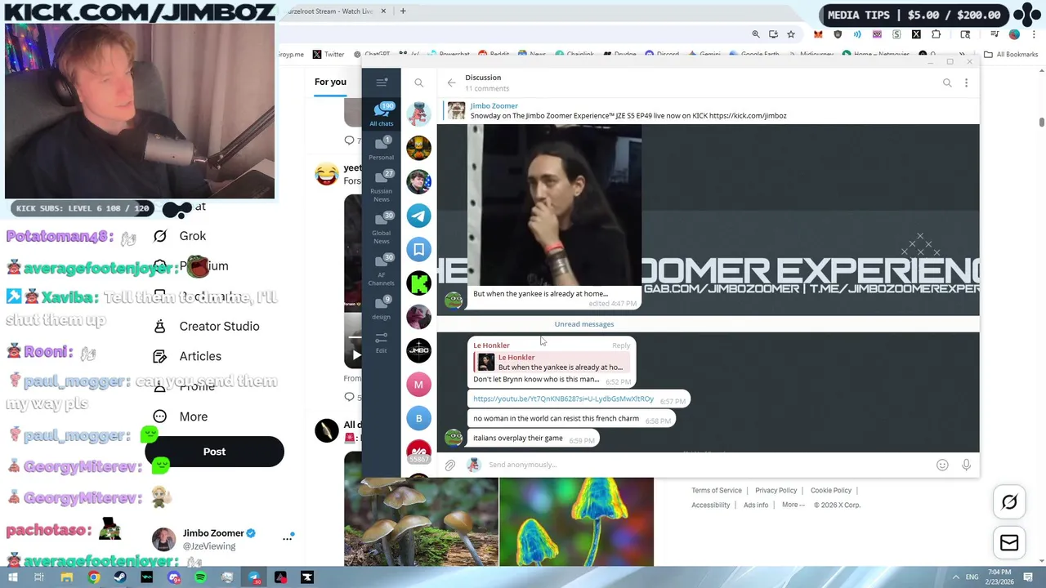Open the mushroom photo on the left
Viewport: 1046px width, 588px height.
coord(421,522)
